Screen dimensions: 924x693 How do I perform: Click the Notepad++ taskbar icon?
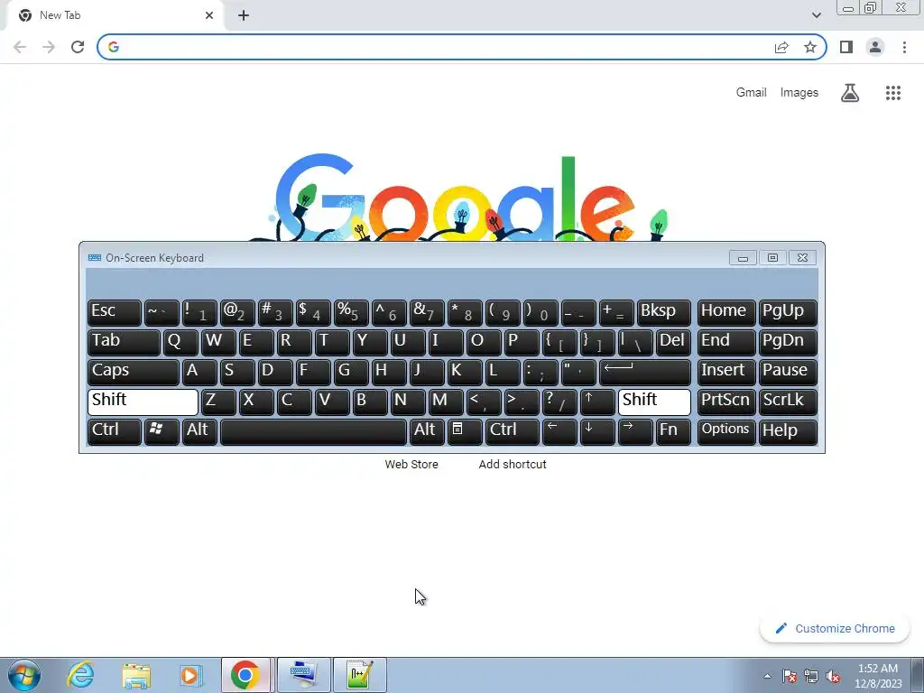point(359,675)
